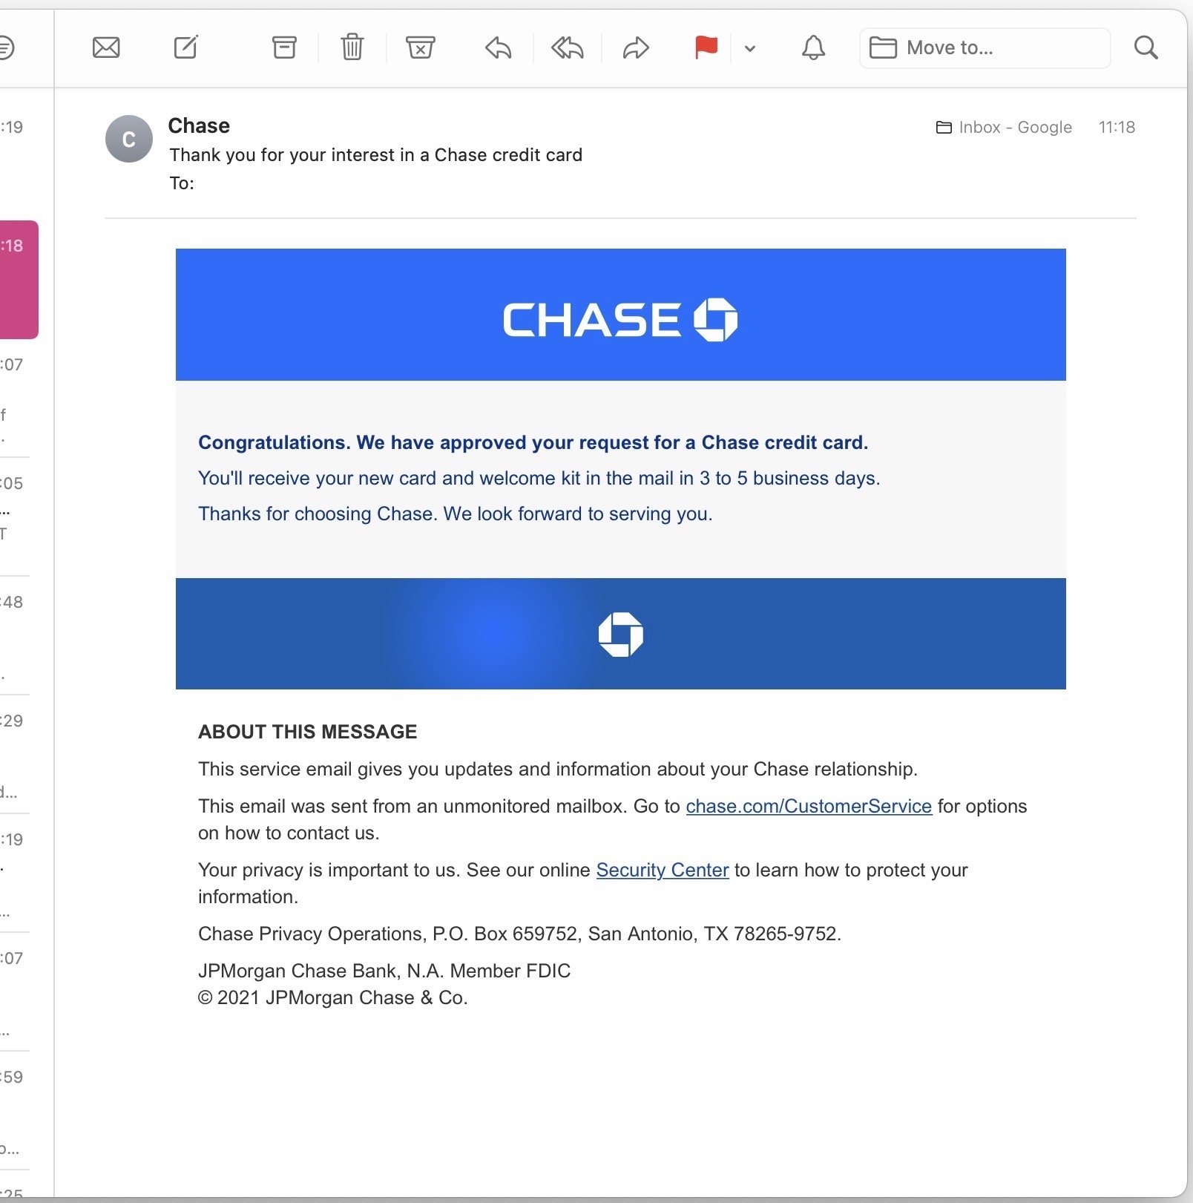Open the Move to… folder field
1193x1203 pixels.
(x=985, y=48)
